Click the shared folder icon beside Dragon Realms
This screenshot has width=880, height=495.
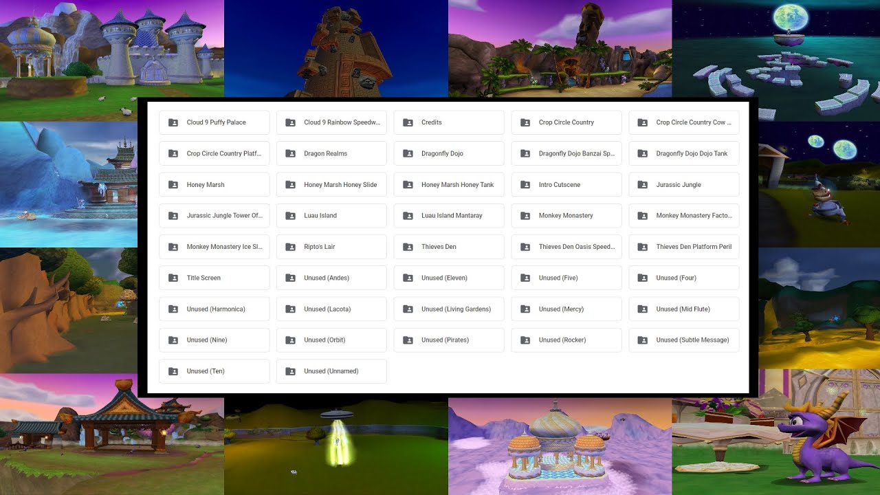coord(290,154)
